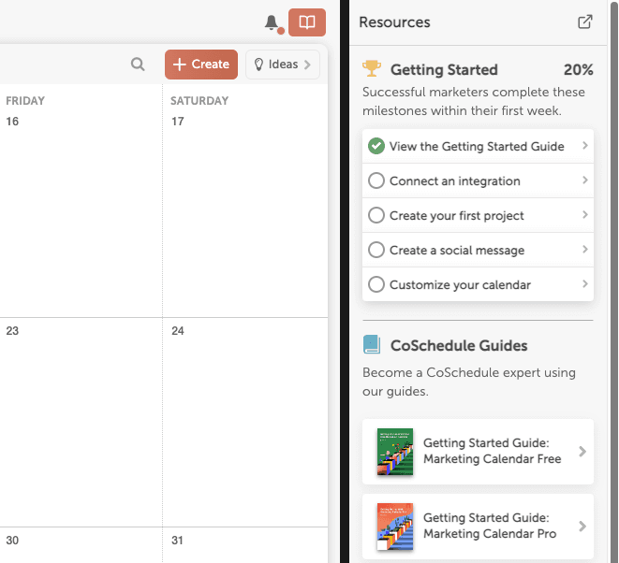
Task: Expand the Ideas panel chevron
Action: (307, 65)
